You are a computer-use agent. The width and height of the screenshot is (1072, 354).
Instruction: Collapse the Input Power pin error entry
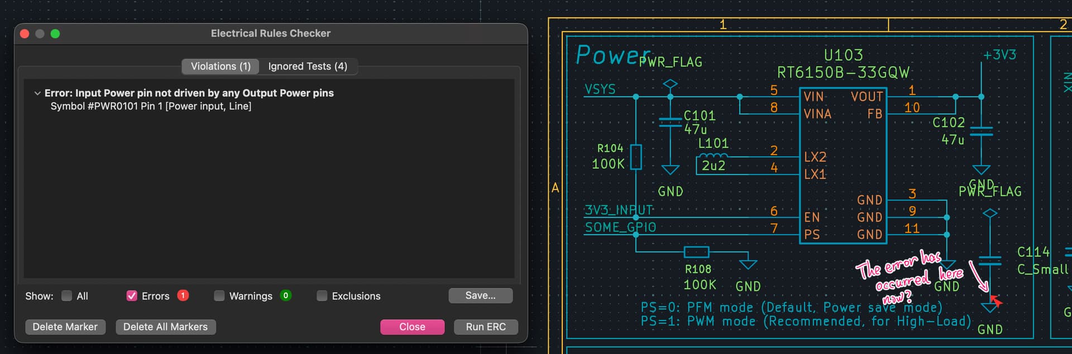(x=37, y=93)
